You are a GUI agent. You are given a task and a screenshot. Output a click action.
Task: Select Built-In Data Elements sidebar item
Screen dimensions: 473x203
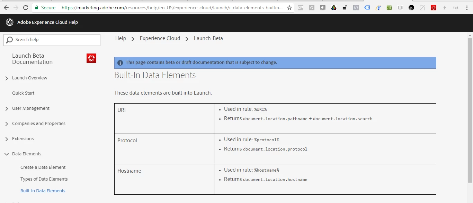coord(43,191)
